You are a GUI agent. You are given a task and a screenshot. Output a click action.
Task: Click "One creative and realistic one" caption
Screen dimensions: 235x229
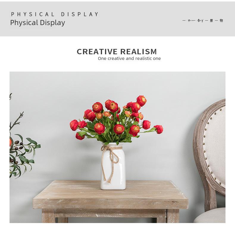coord(129,58)
